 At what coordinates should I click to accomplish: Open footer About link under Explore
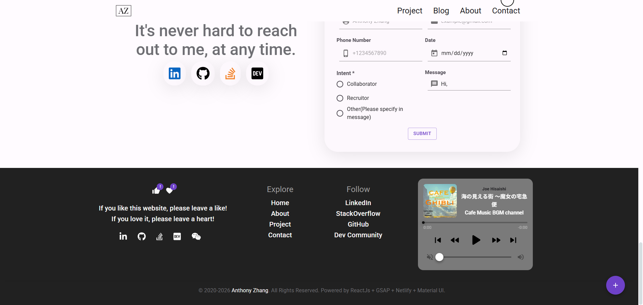tap(280, 213)
